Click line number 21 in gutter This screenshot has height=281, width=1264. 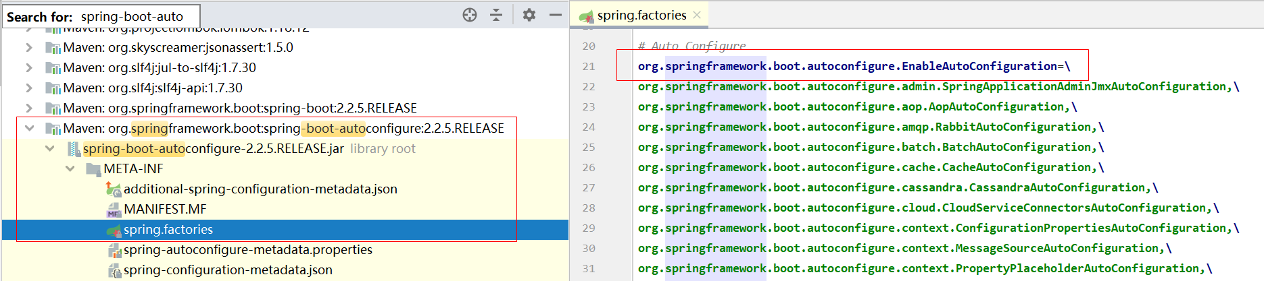click(x=589, y=66)
